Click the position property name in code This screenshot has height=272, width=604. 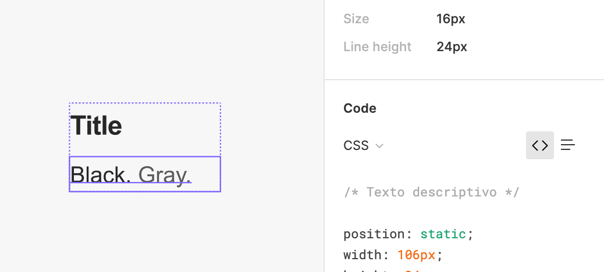coord(374,234)
